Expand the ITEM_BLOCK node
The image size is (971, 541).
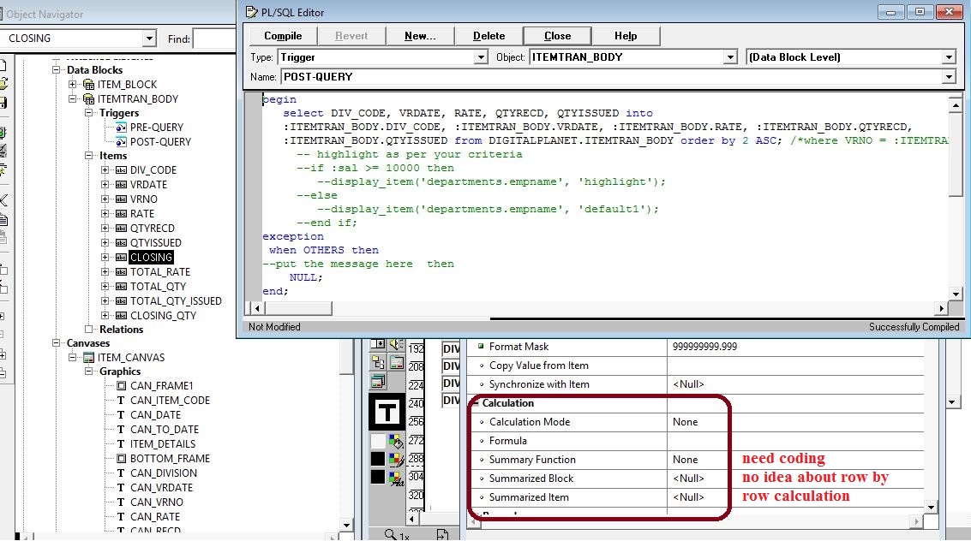(73, 84)
